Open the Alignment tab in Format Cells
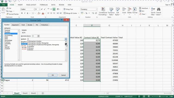 click(x=15, y=25)
